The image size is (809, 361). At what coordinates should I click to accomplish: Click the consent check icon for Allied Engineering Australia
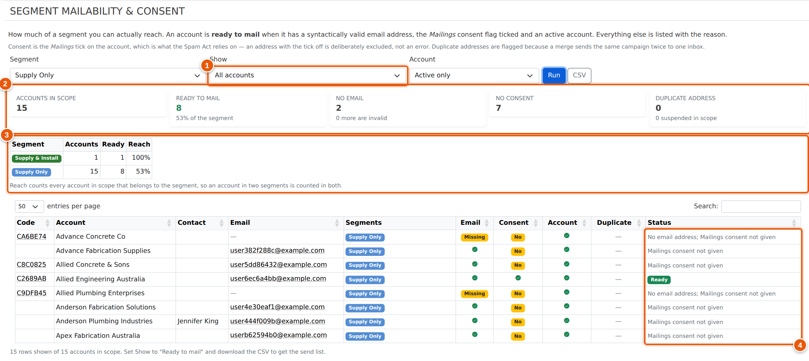(x=518, y=278)
